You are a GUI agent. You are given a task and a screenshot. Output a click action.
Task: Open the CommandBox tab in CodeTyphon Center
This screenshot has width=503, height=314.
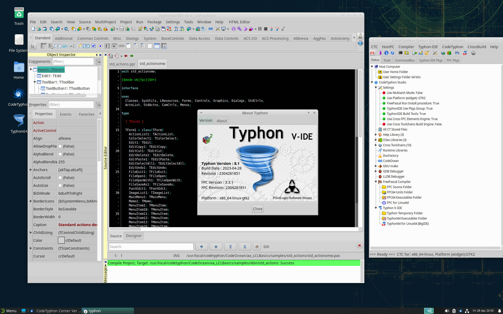click(x=404, y=60)
